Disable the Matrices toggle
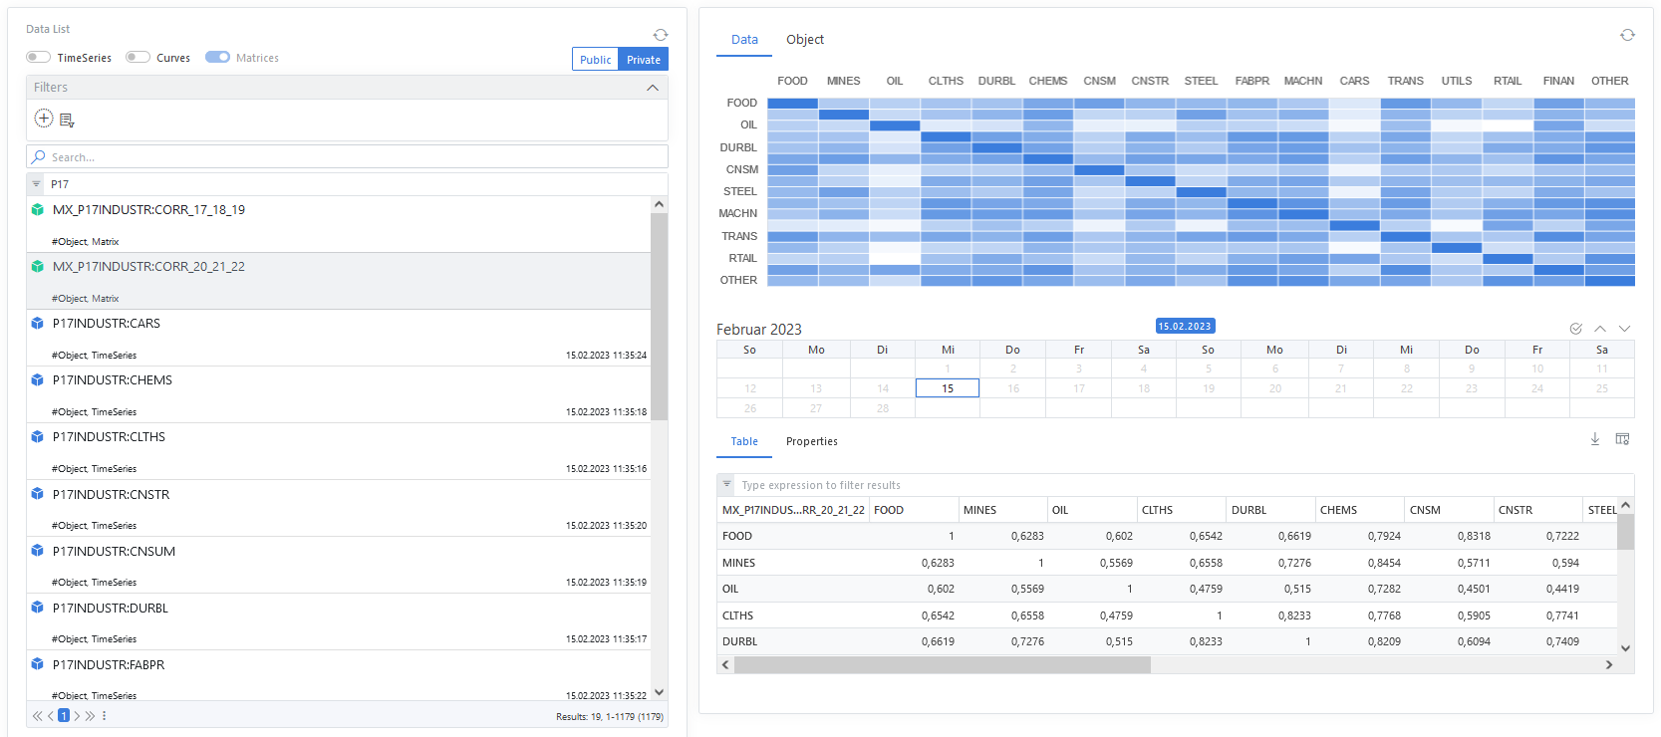The width and height of the screenshot is (1661, 737). click(x=217, y=57)
